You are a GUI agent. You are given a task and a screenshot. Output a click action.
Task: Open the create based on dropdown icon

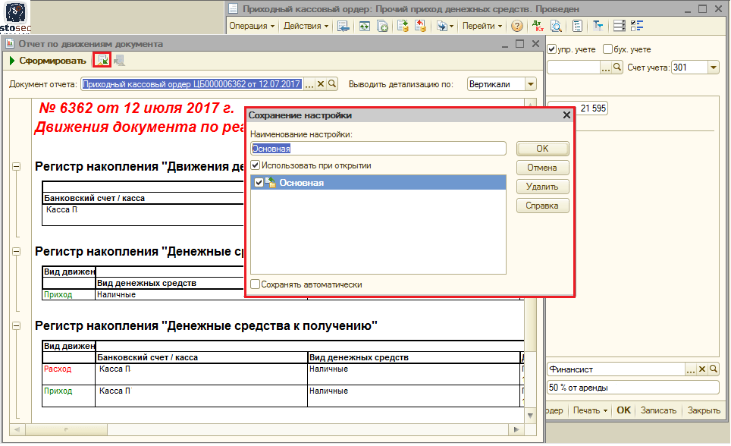(445, 26)
